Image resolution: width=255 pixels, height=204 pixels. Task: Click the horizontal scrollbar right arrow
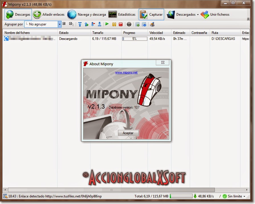click(247, 190)
